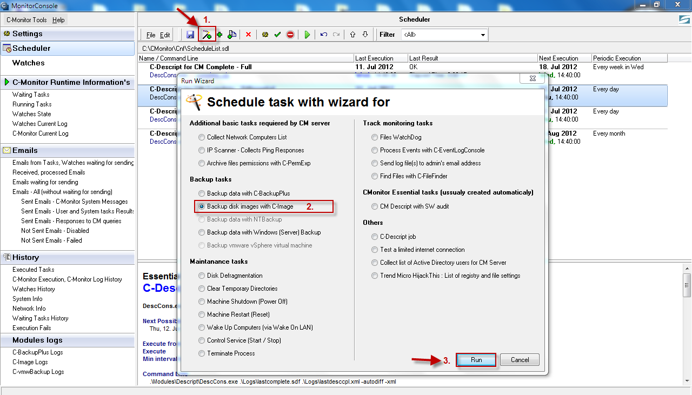
Task: Click the blue logo icon right of Scheduler title
Action: pyautogui.click(x=684, y=19)
